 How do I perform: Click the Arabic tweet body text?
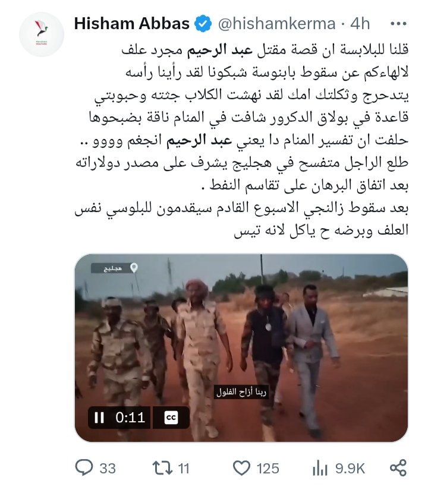tap(241, 140)
